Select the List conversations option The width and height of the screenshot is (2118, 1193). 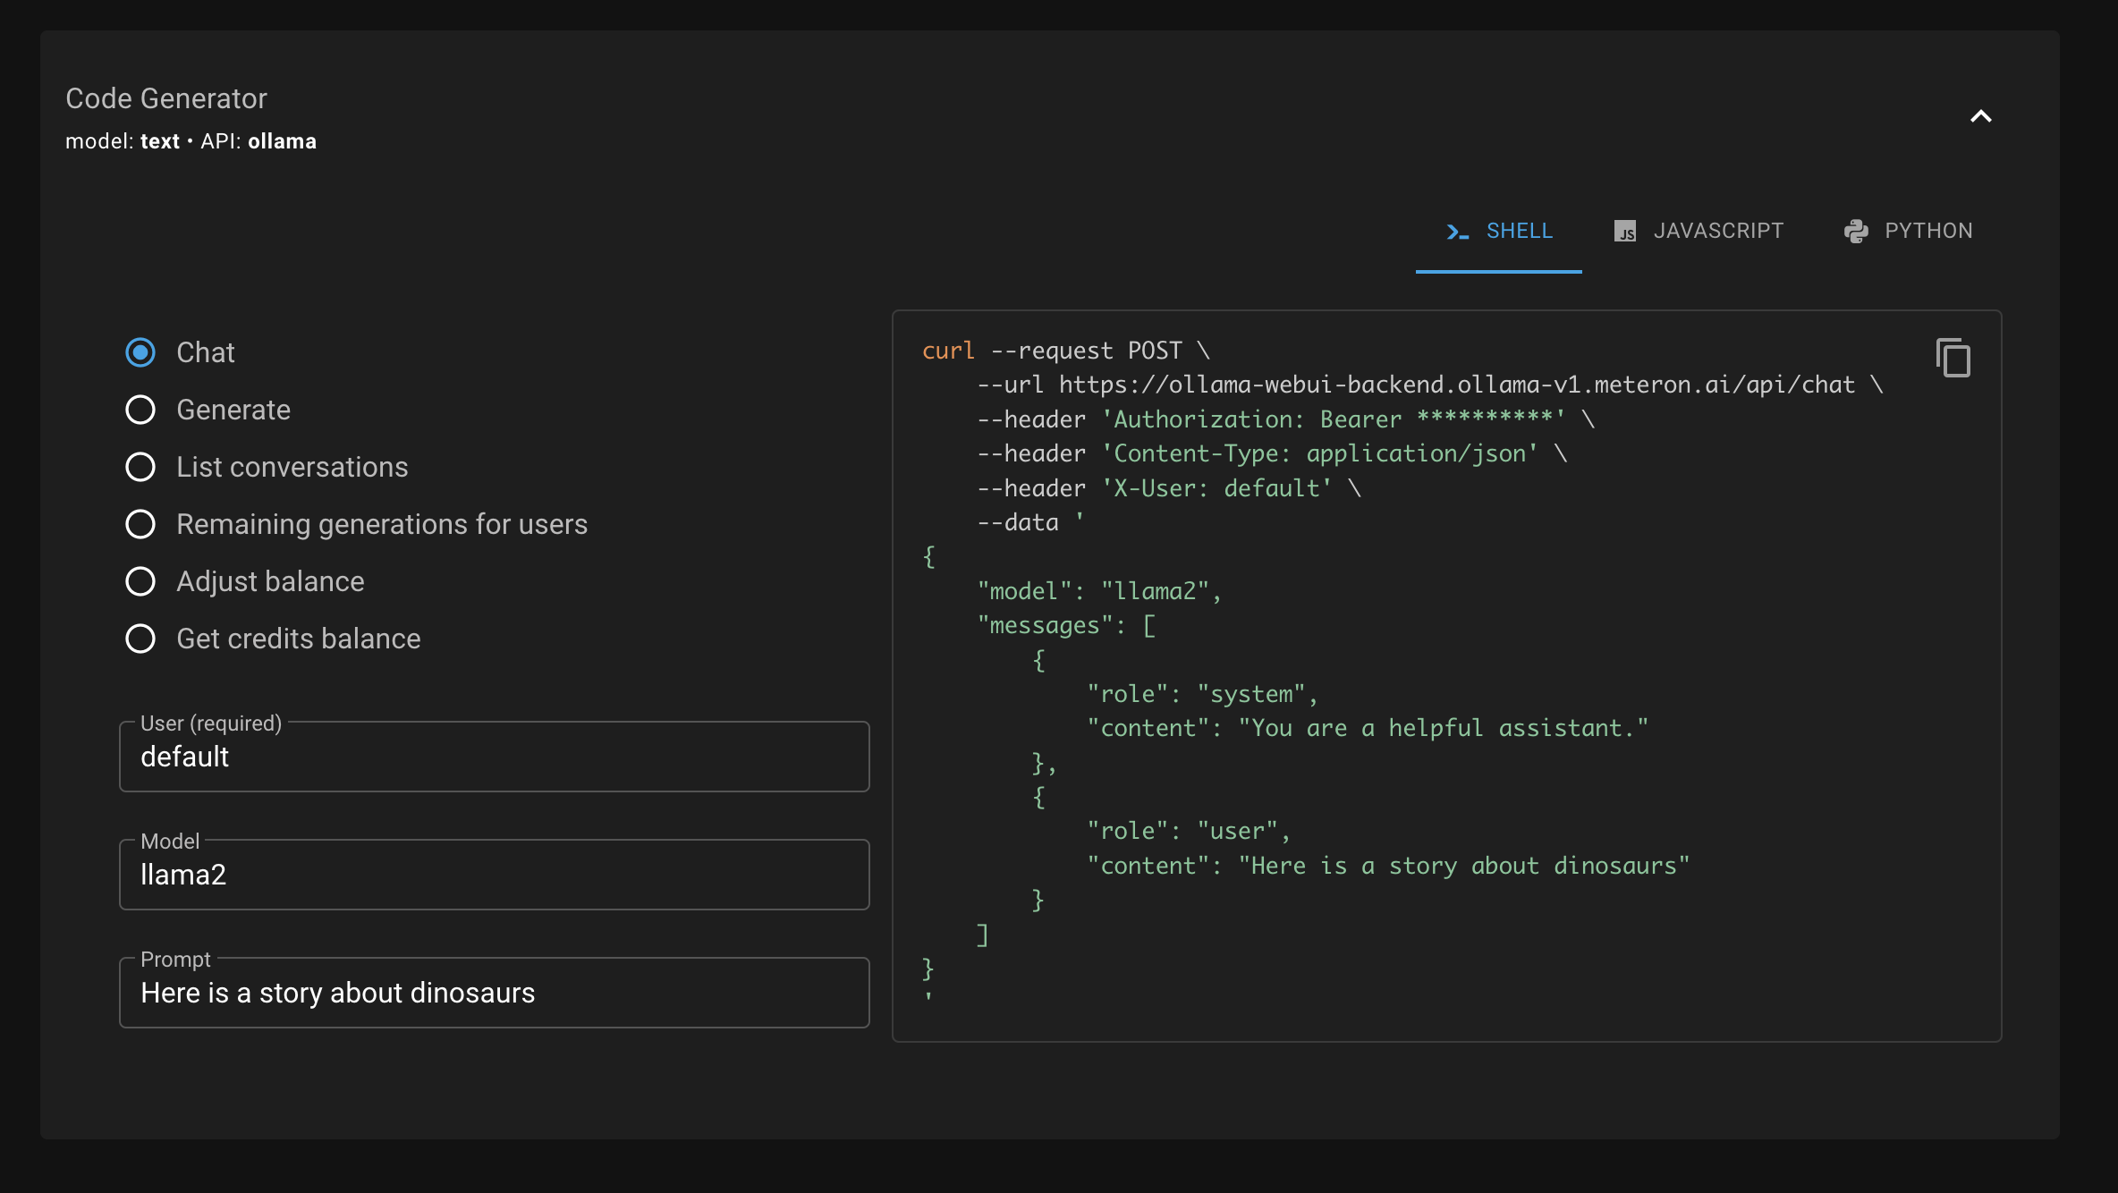click(140, 467)
